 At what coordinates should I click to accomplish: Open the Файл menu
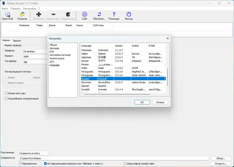(x=5, y=9)
